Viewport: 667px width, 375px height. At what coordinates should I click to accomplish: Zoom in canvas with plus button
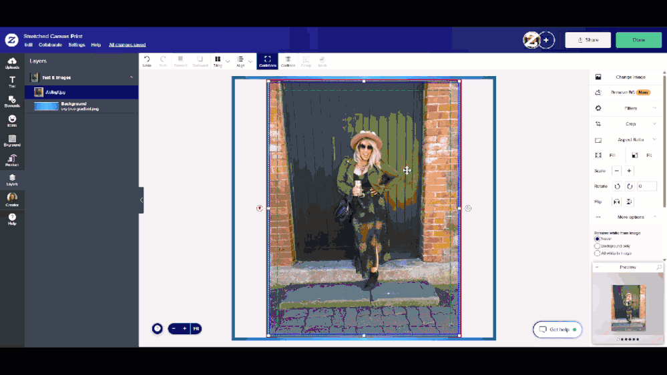coord(185,329)
